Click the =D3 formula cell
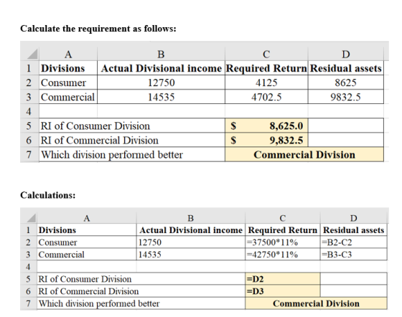 pos(283,291)
